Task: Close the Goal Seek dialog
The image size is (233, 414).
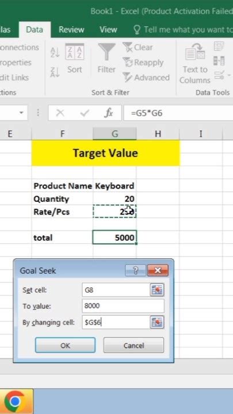Action: (158, 270)
